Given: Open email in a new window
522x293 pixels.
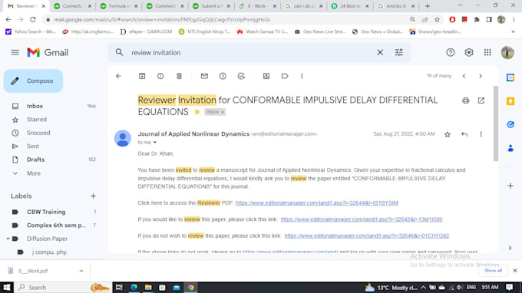Looking at the screenshot, I should click(481, 100).
